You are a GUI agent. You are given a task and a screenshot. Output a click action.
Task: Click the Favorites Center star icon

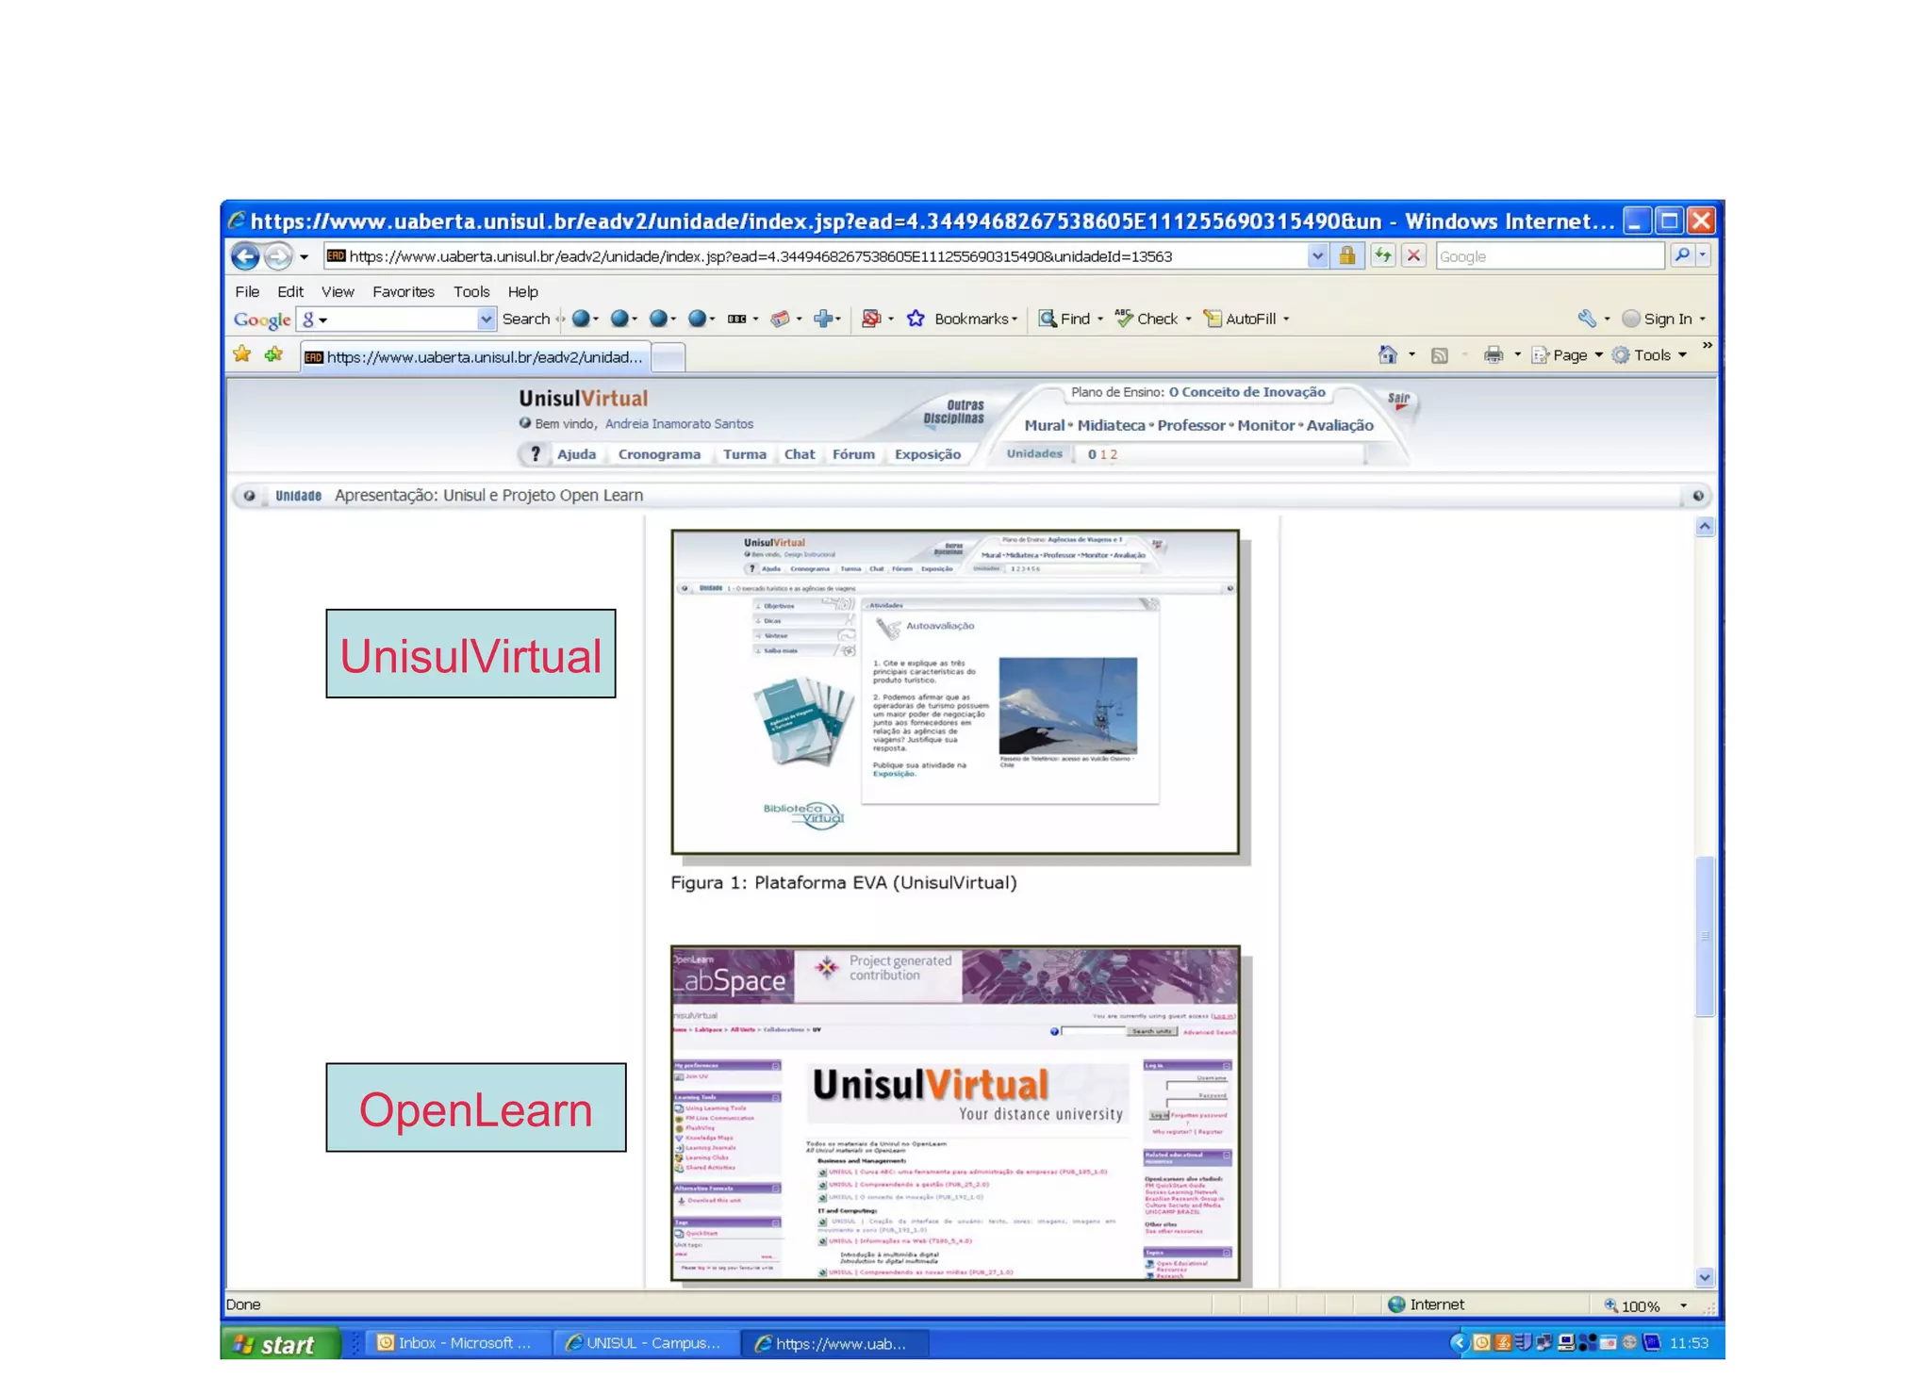(242, 354)
